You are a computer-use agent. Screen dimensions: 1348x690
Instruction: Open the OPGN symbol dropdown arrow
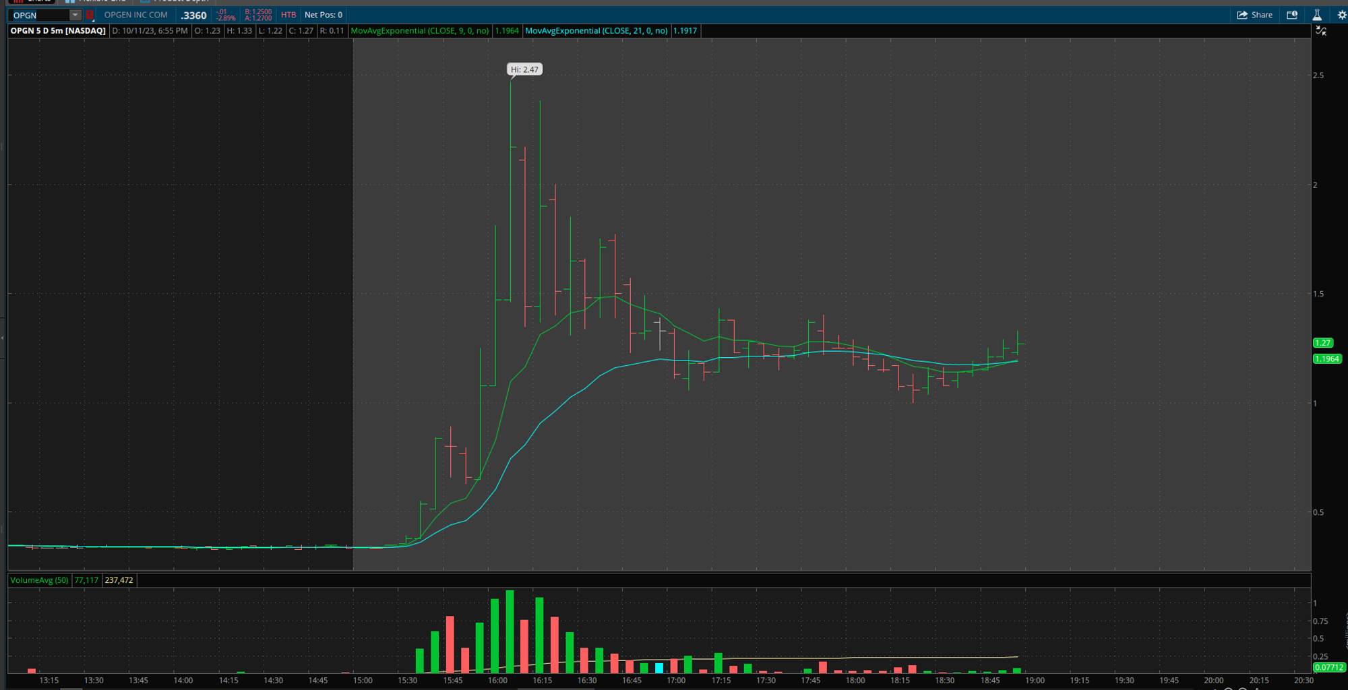pos(74,15)
